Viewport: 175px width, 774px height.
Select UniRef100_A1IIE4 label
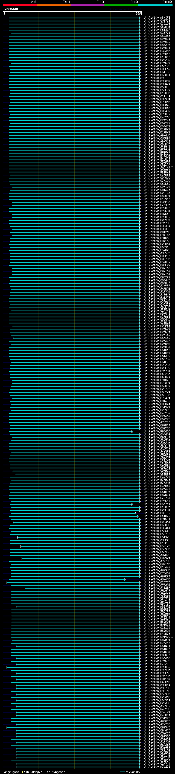pyautogui.click(x=157, y=96)
